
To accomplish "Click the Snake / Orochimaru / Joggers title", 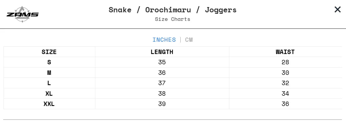I will point(172,10).
